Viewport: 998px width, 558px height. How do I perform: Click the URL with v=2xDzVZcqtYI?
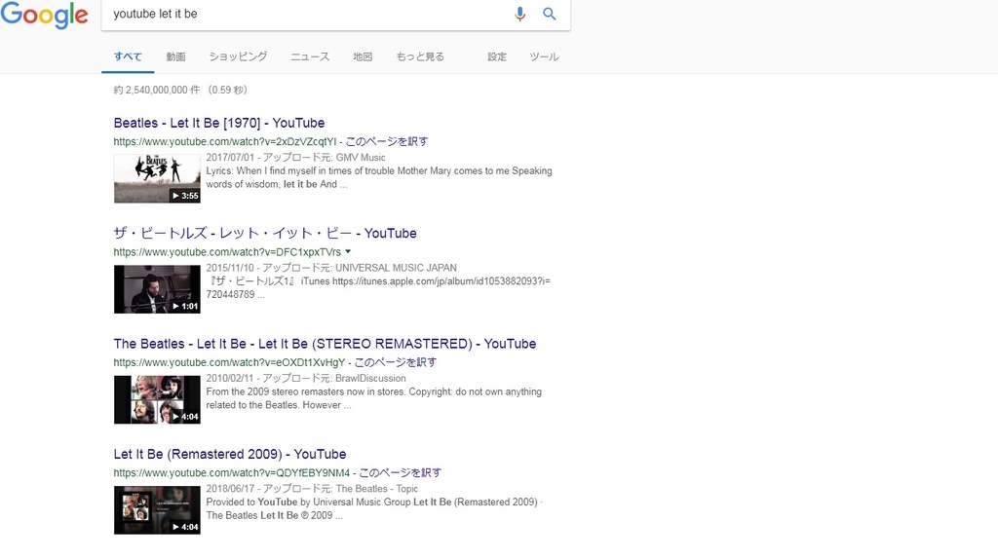(x=225, y=141)
